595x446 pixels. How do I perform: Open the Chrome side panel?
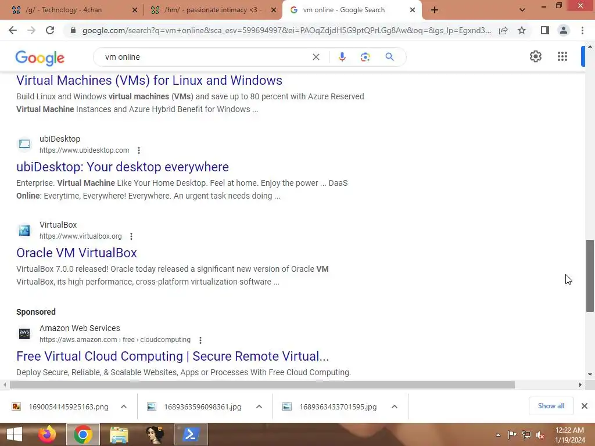click(545, 30)
